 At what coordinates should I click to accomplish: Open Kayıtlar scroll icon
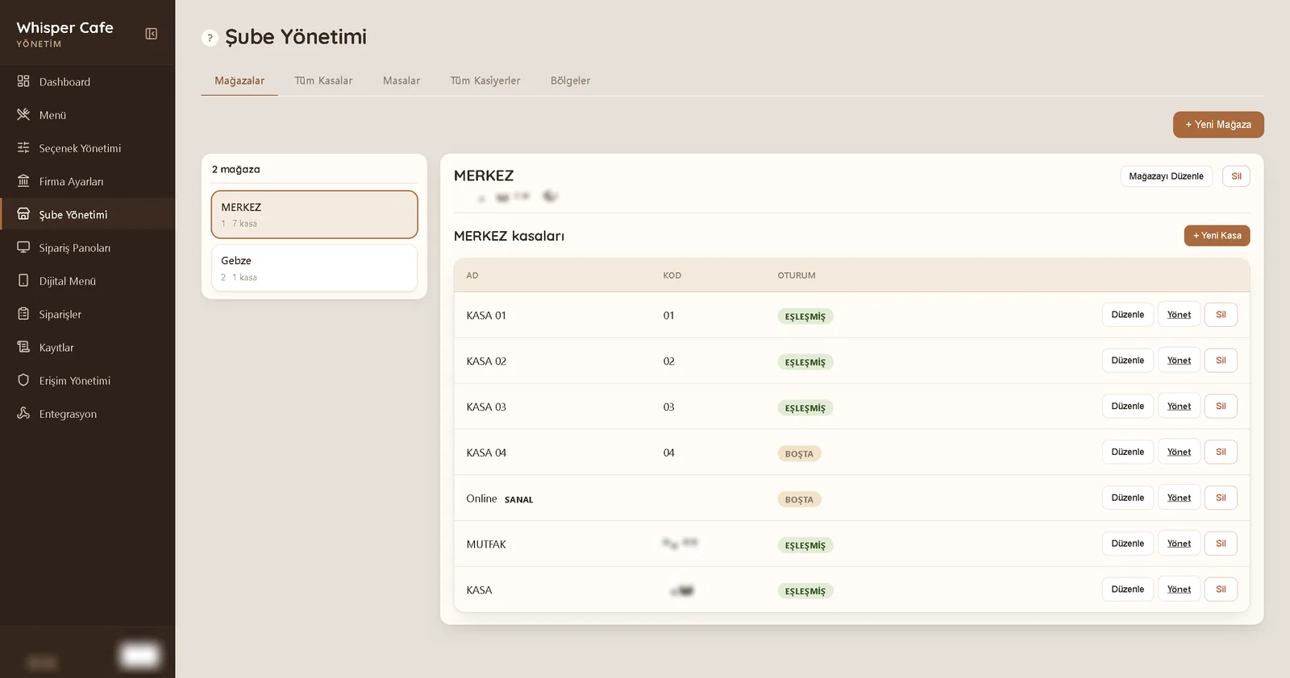click(23, 347)
